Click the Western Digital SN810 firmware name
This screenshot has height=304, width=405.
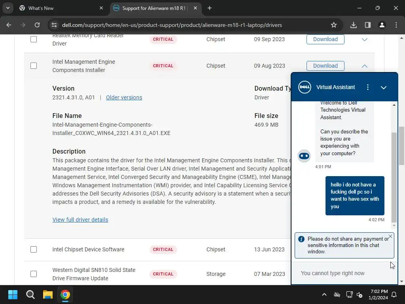(94, 274)
